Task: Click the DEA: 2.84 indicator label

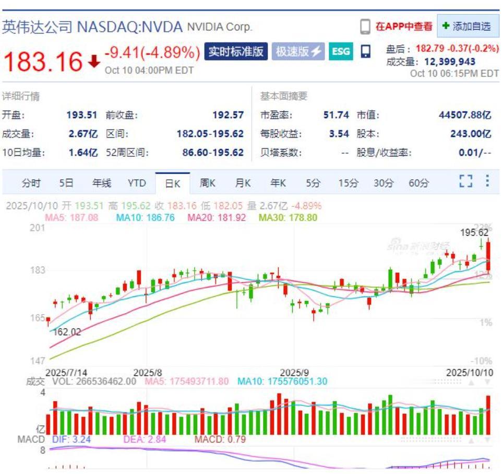Action: [145, 440]
